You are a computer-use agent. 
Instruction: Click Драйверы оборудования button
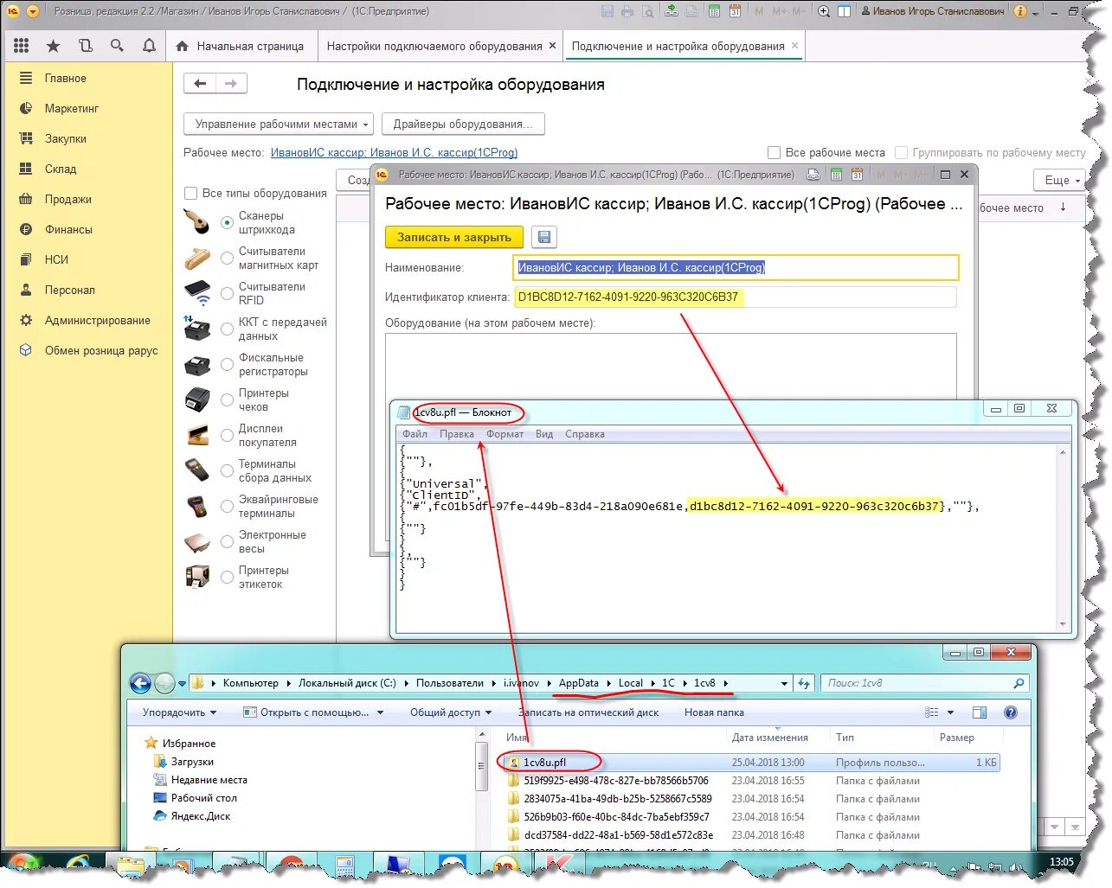[x=463, y=124]
